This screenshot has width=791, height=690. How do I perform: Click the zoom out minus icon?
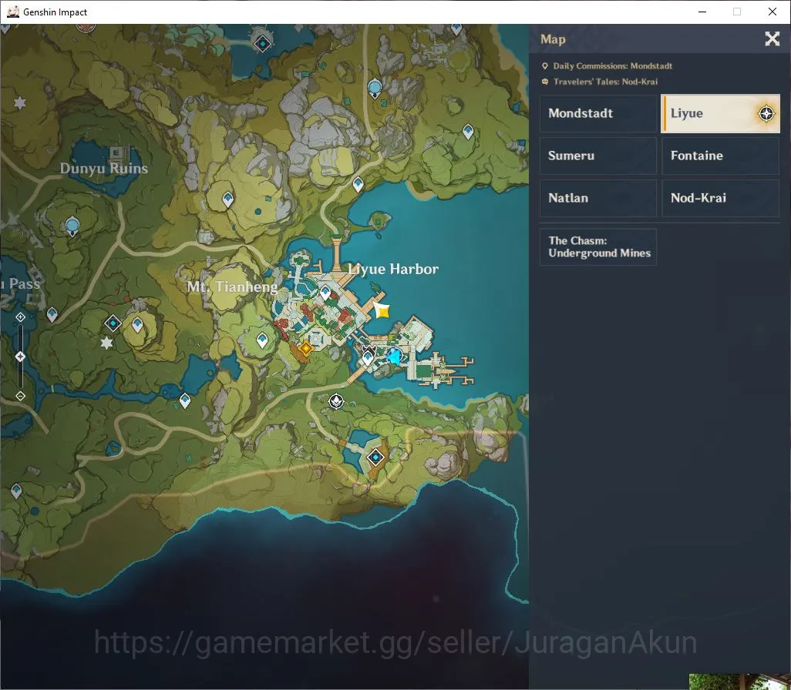point(20,396)
